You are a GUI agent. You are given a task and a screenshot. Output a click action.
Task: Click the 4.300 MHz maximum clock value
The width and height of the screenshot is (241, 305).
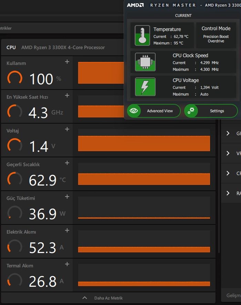209,70
